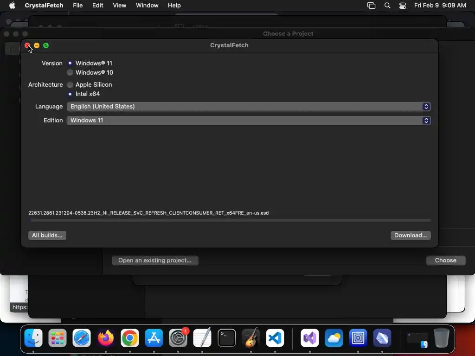Click the green zoom button of CrystalFetch
475x356 pixels.
(46, 45)
